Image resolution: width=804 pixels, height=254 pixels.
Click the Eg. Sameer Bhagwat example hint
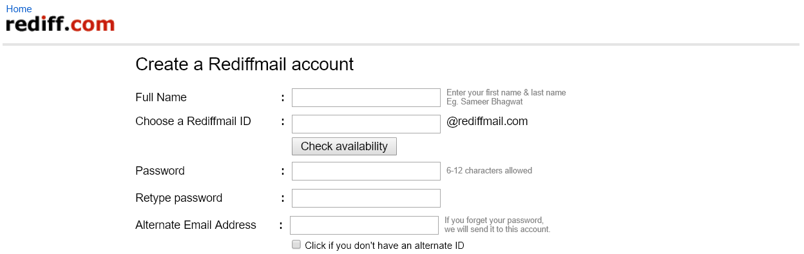pos(484,102)
